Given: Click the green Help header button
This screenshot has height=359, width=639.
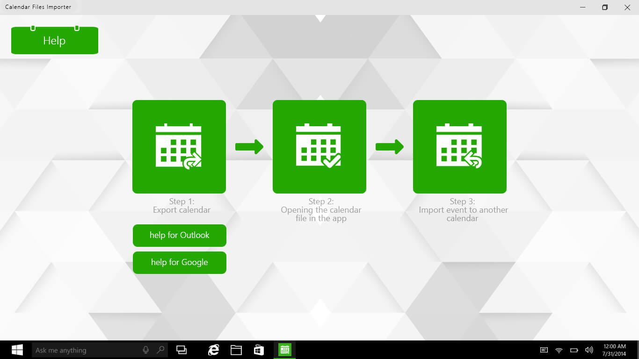Looking at the screenshot, I should pyautogui.click(x=55, y=40).
